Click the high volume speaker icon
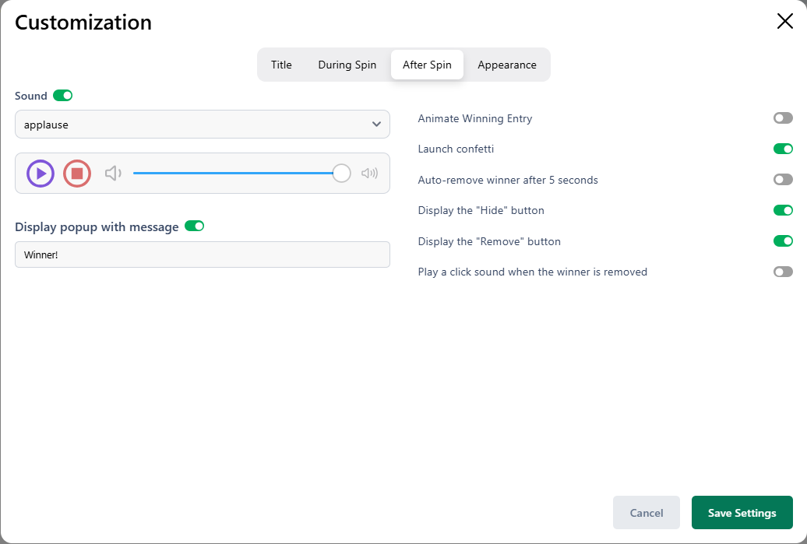The width and height of the screenshot is (807, 544). click(369, 174)
